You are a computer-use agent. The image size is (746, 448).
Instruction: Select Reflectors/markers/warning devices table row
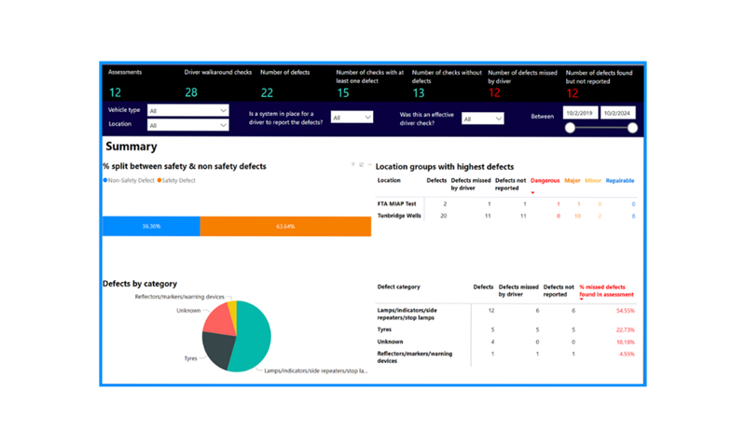click(506, 357)
